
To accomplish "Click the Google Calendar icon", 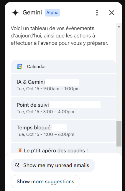I will 20,67.
